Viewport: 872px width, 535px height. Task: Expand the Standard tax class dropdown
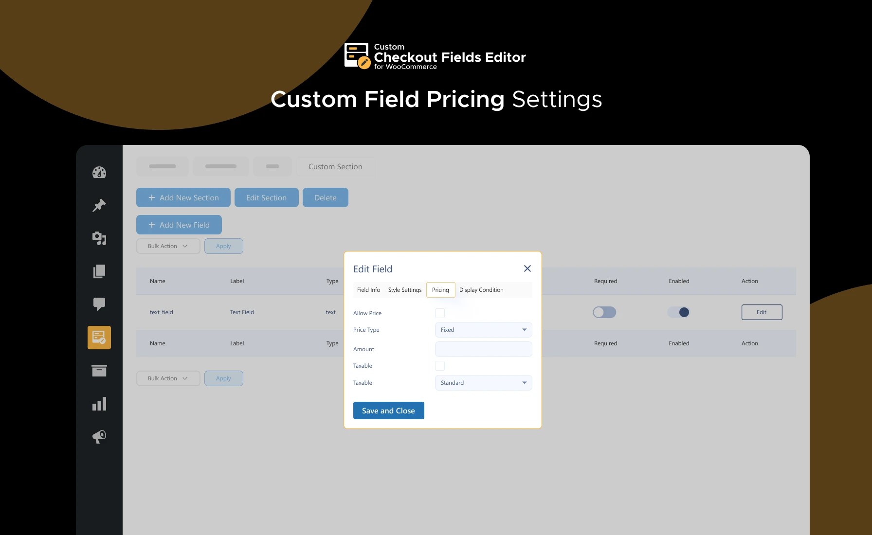pyautogui.click(x=483, y=383)
